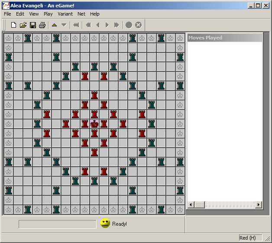The height and width of the screenshot is (243, 272).
Task: Click the yellow smiley face status icon
Action: [105, 223]
